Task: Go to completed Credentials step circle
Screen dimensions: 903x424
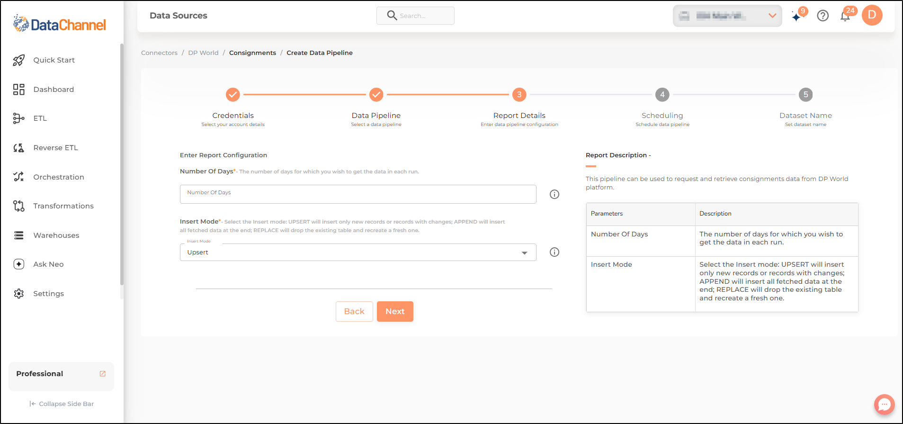Action: (233, 95)
